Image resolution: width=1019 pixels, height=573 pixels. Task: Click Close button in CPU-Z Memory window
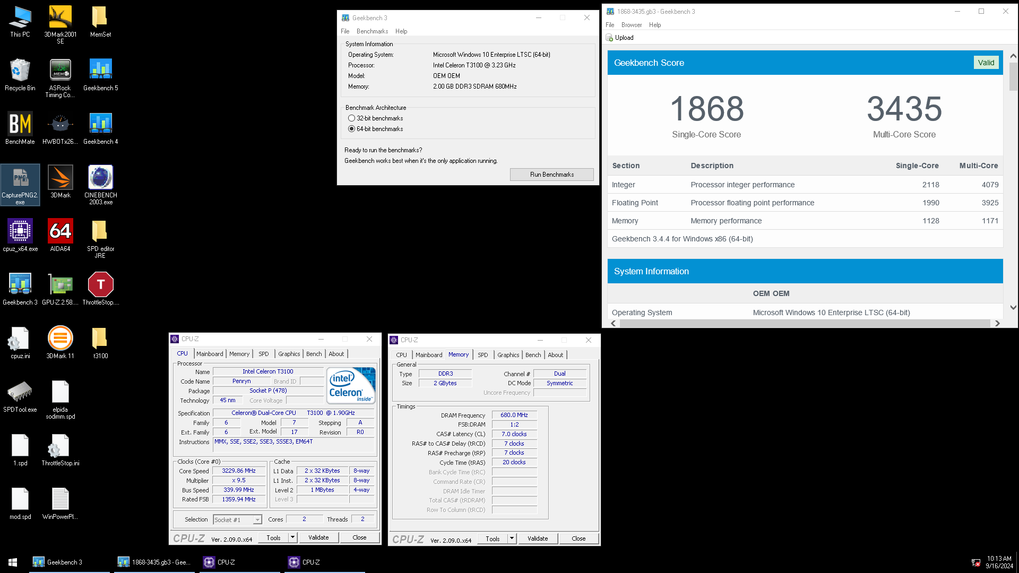point(578,539)
